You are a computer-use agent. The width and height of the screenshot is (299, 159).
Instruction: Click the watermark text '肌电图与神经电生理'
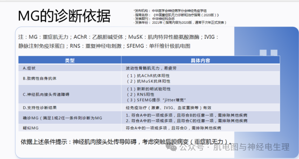coord(251,147)
